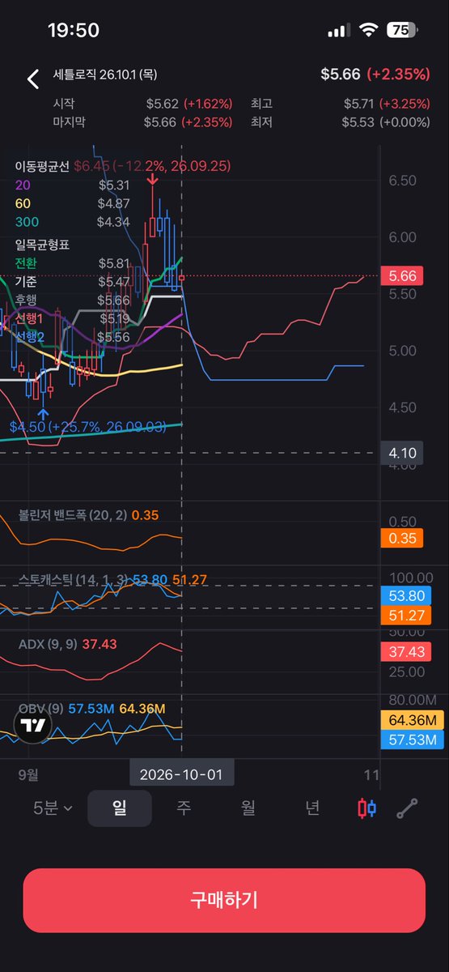Tap the Wi-Fi status icon

pos(369,31)
